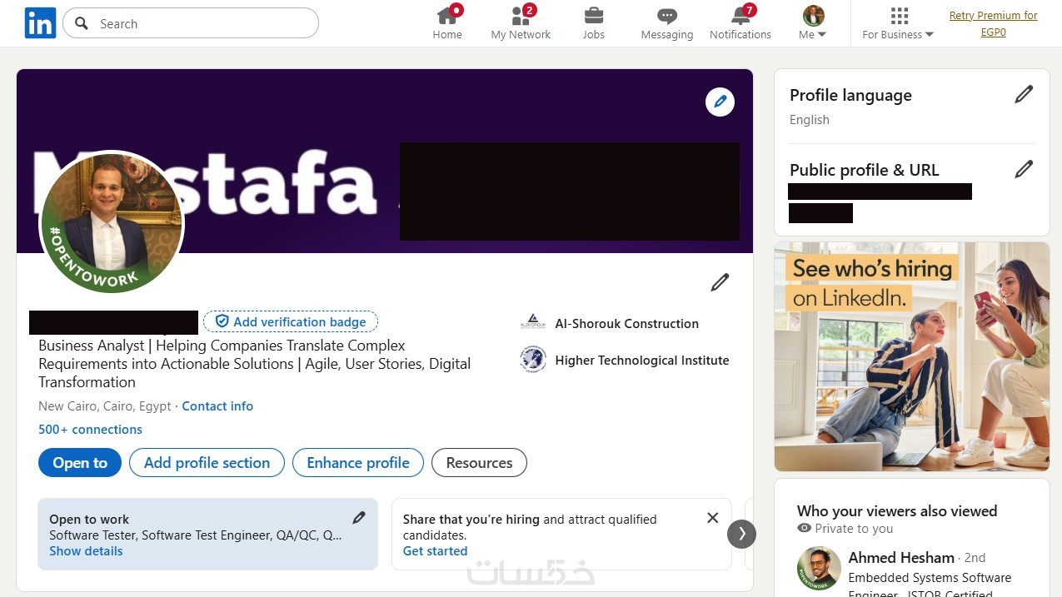The height and width of the screenshot is (597, 1062).
Task: Open the Contact info link
Action: click(217, 406)
